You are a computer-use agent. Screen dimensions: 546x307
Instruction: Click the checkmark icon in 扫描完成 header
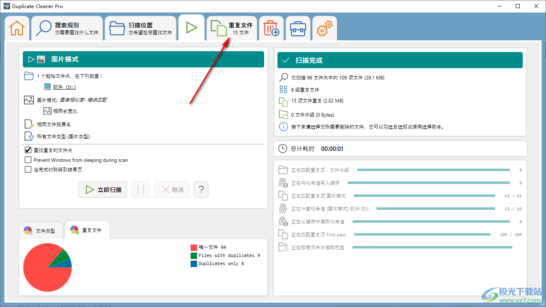pyautogui.click(x=286, y=60)
